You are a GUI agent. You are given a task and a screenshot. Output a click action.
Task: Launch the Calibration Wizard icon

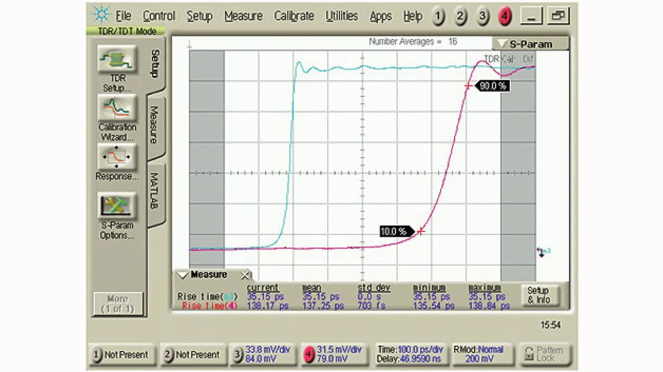(117, 108)
